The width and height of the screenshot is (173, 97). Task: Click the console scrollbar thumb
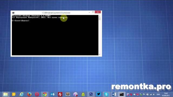click(99, 19)
